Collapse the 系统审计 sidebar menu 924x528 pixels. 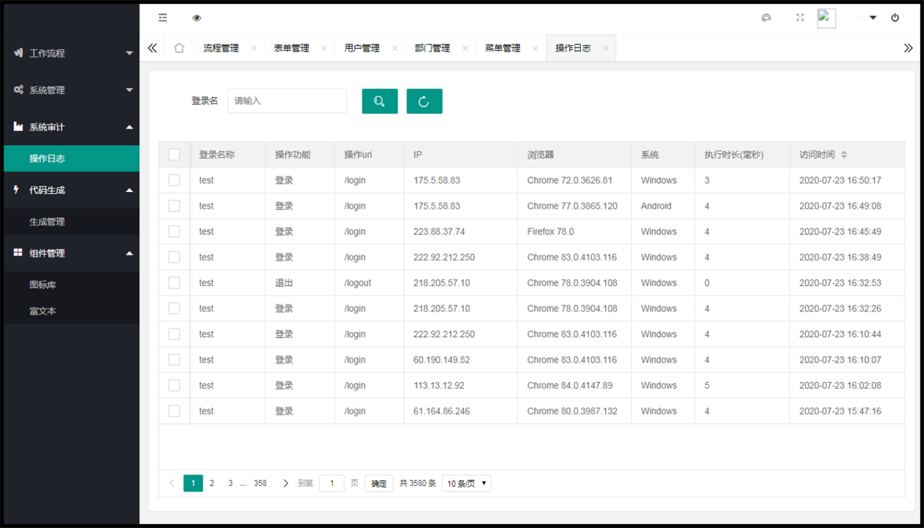pos(71,127)
